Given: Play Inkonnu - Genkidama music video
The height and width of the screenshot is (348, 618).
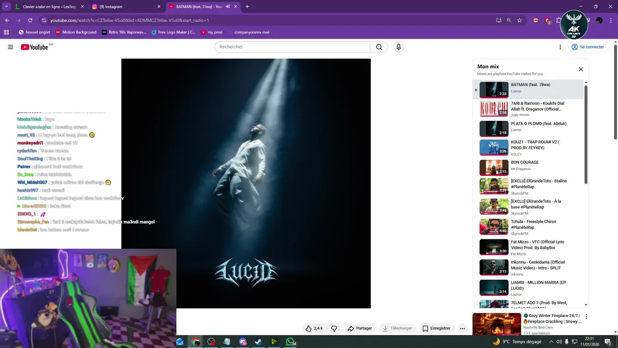Looking at the screenshot, I should (x=528, y=267).
